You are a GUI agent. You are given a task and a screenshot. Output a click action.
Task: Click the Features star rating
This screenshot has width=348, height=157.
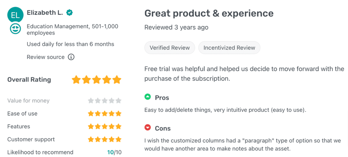[105, 127]
